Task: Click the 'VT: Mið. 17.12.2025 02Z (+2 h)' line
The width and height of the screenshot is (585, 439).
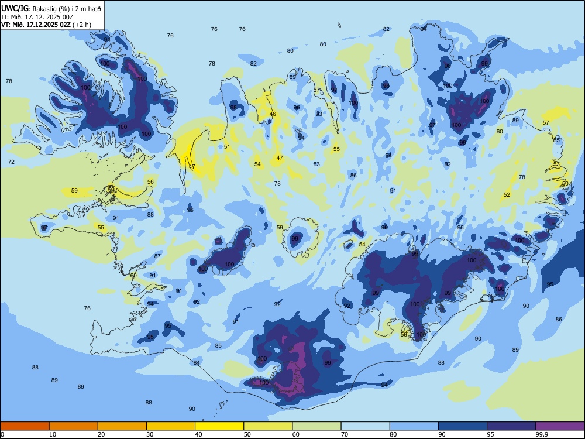Action: [46, 25]
